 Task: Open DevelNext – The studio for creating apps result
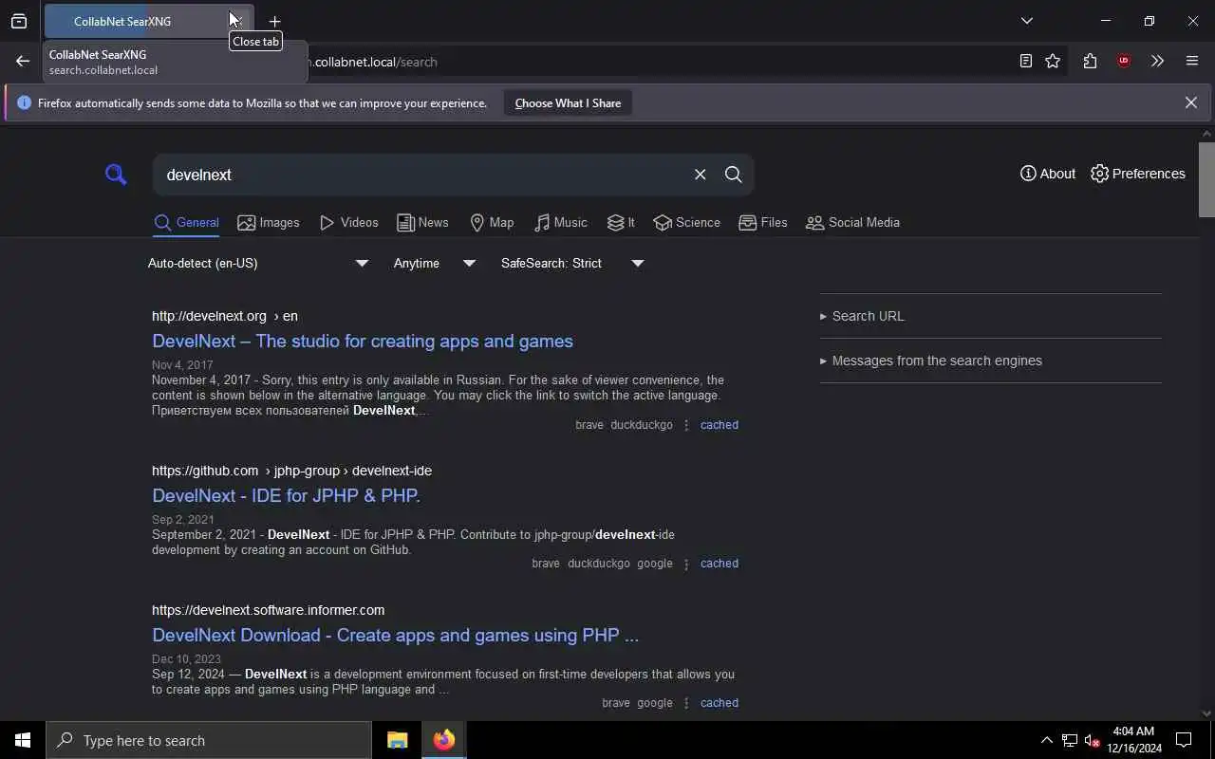point(363,341)
